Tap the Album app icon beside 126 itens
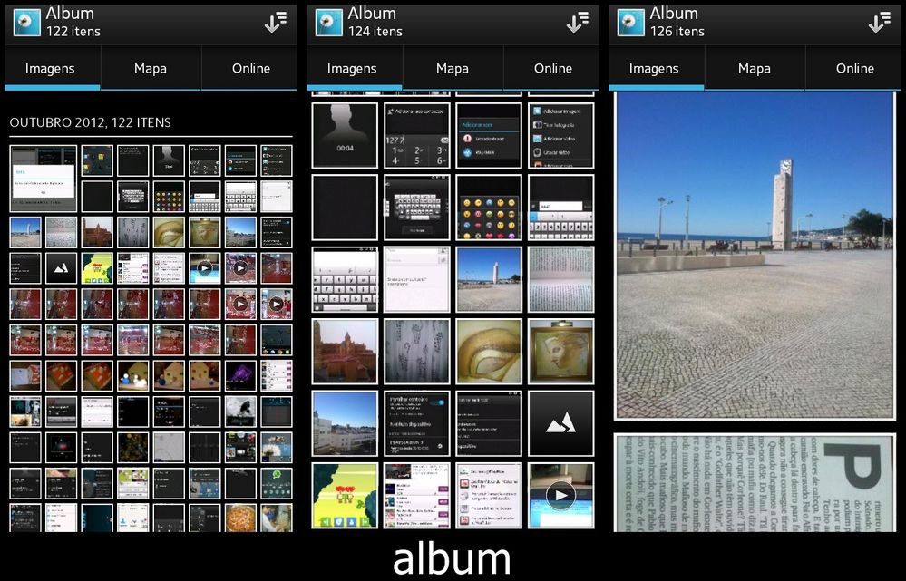The image size is (906, 581). coord(630,23)
